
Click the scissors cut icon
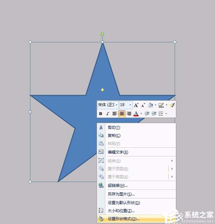101,127
